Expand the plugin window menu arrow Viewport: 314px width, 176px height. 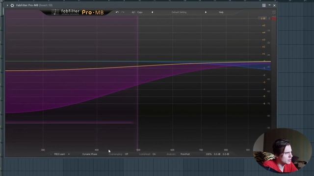pyautogui.click(x=7, y=5)
